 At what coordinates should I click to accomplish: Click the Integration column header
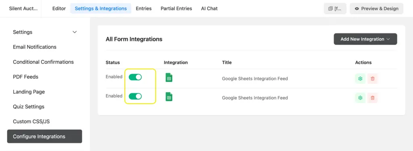point(176,62)
